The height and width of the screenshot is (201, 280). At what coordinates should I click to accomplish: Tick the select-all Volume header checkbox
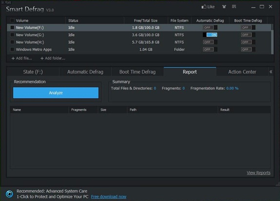tap(12, 20)
